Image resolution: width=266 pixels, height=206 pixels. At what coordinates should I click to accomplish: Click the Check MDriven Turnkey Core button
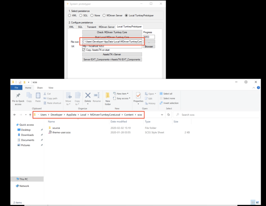tap(112, 32)
